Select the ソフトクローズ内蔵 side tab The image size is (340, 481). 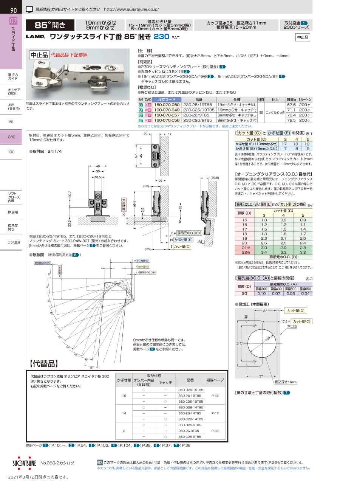pos(13,197)
